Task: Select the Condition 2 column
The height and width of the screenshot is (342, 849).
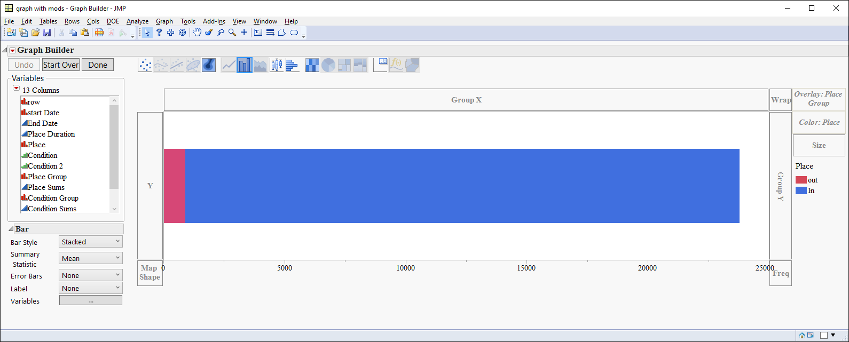Action: click(45, 166)
